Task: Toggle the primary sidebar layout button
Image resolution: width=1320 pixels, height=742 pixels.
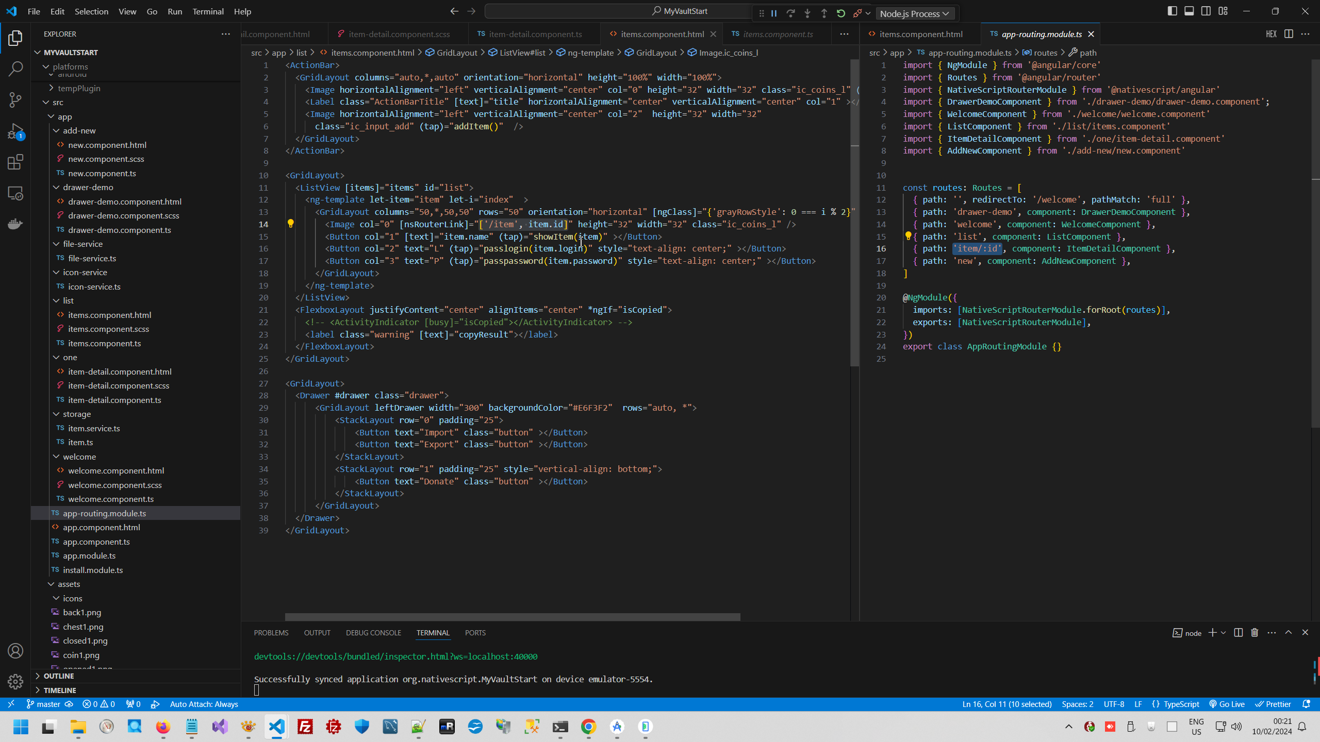Action: pyautogui.click(x=1172, y=11)
